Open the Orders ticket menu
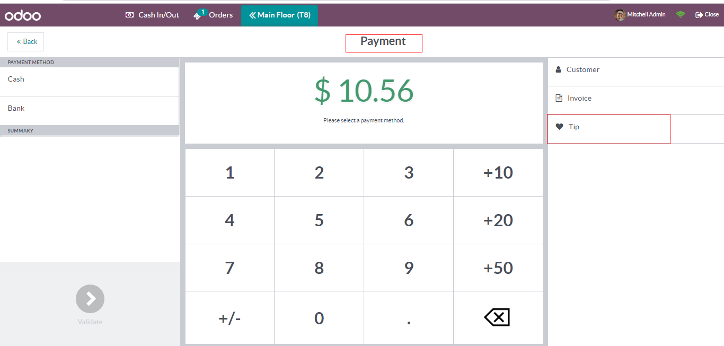This screenshot has height=346, width=724. click(x=213, y=15)
